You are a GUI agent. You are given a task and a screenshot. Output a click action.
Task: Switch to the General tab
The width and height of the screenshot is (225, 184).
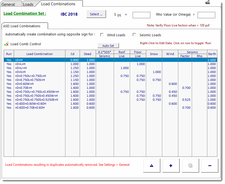tap(8, 4)
